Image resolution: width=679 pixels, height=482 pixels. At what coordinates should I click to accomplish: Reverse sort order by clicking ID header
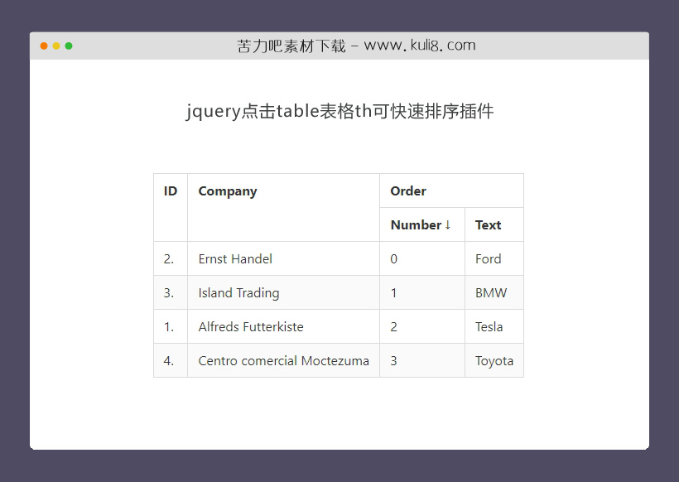click(x=170, y=190)
